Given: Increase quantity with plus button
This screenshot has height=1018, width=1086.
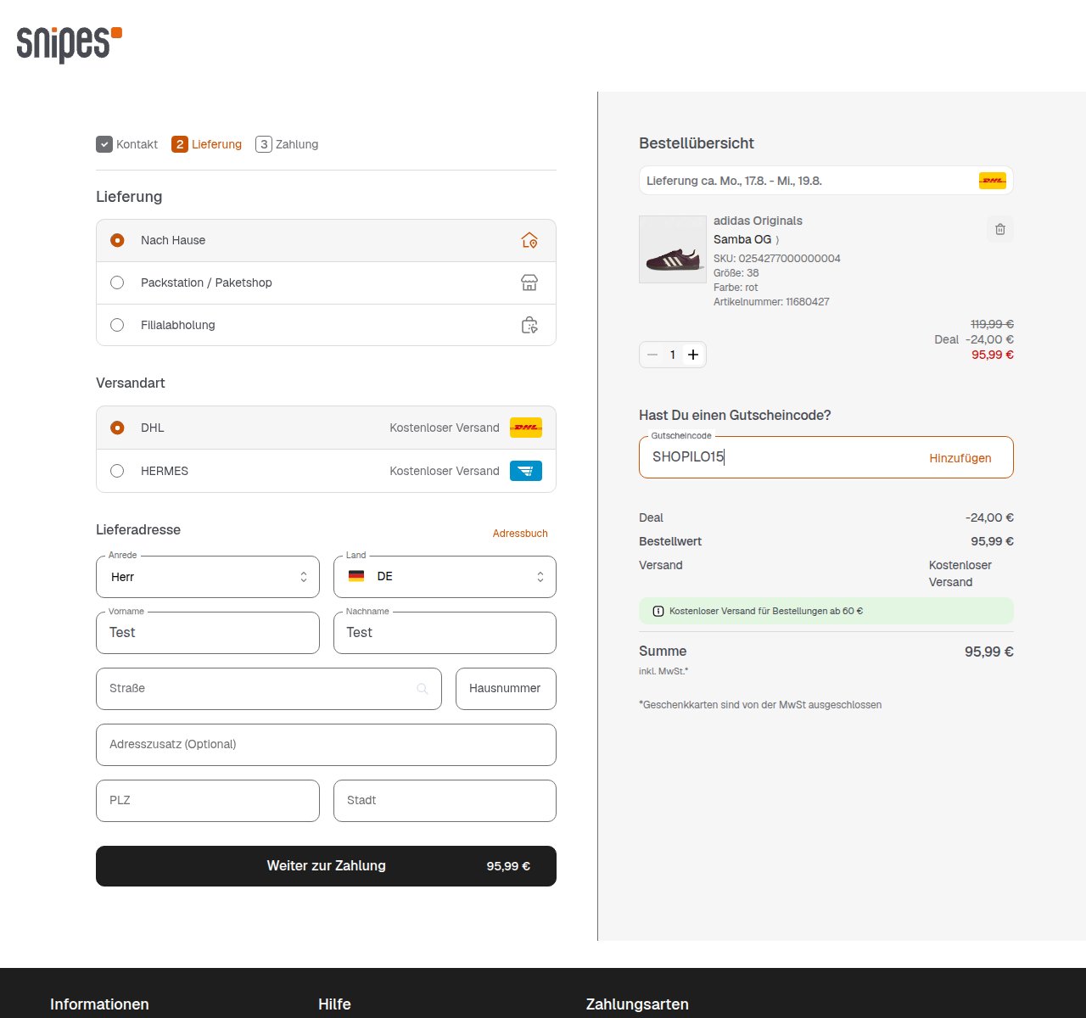Looking at the screenshot, I should [693, 355].
